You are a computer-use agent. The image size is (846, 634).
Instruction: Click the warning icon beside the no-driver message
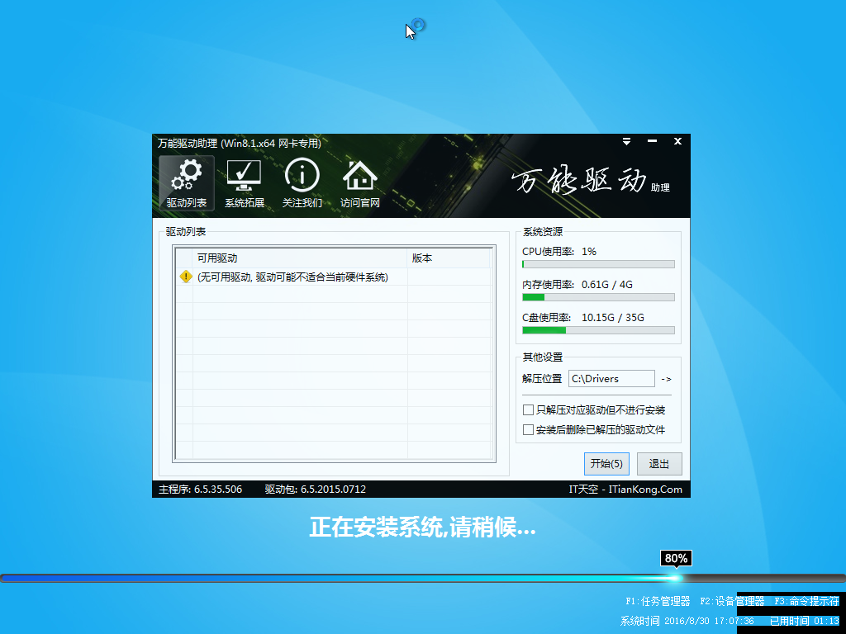click(x=184, y=277)
